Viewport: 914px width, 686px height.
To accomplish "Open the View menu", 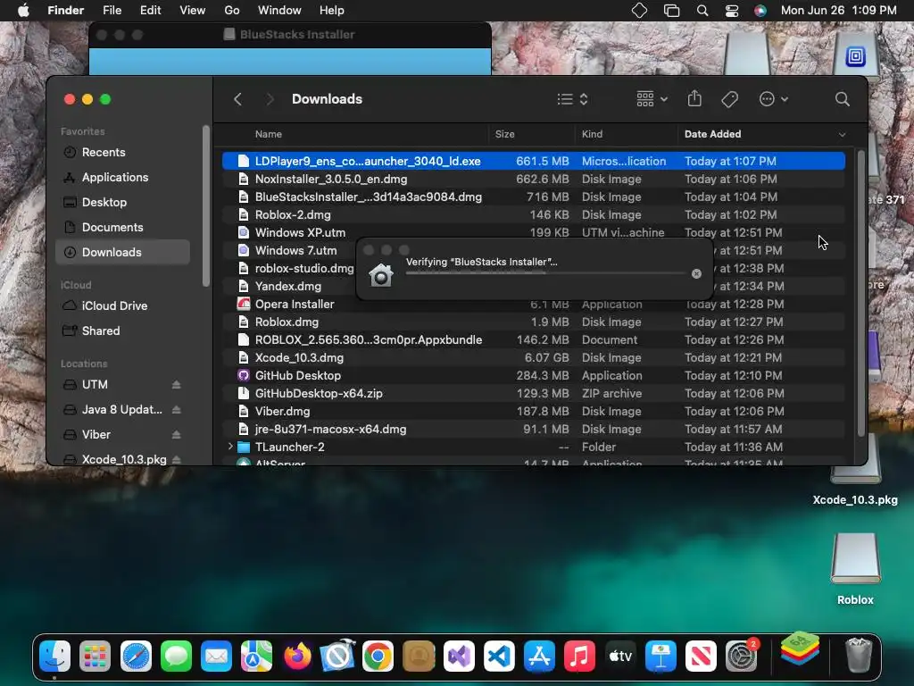I will point(193,11).
